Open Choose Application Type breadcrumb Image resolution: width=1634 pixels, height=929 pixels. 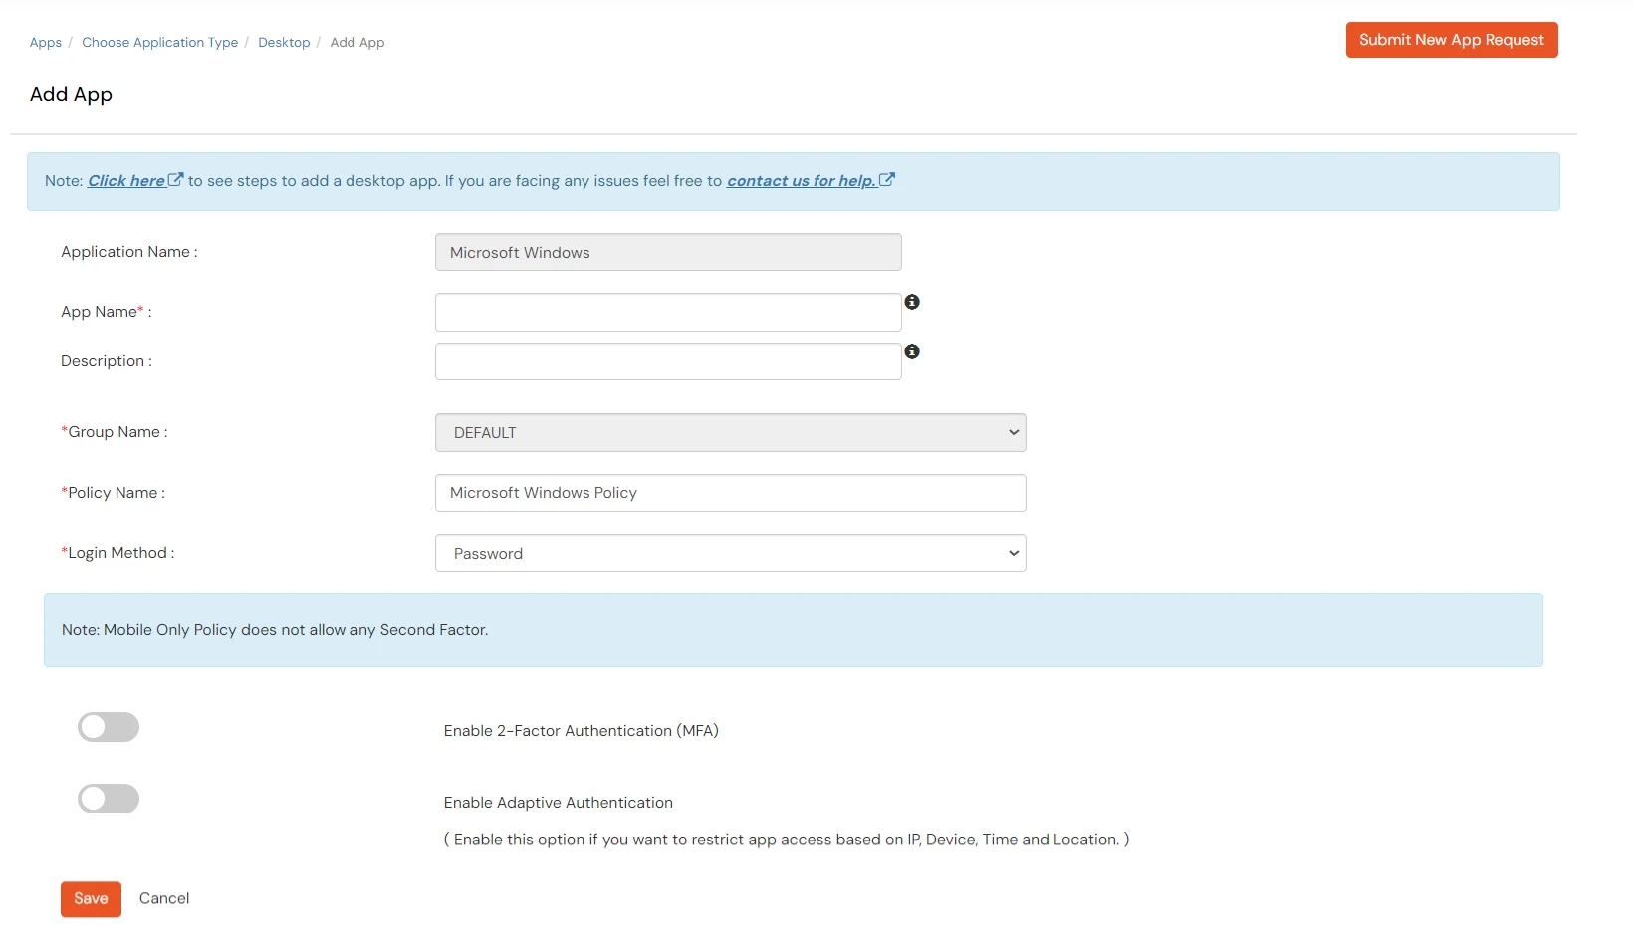160,42
